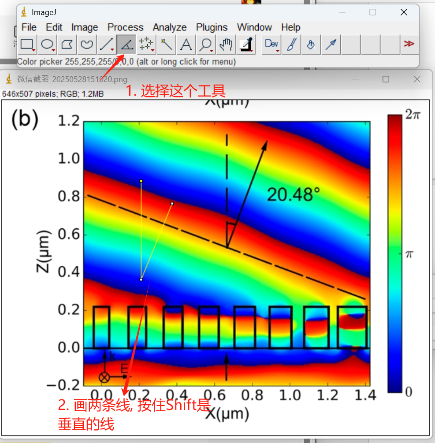Maximize the 微信截图 image window
The width and height of the screenshot is (435, 443).
click(x=386, y=79)
